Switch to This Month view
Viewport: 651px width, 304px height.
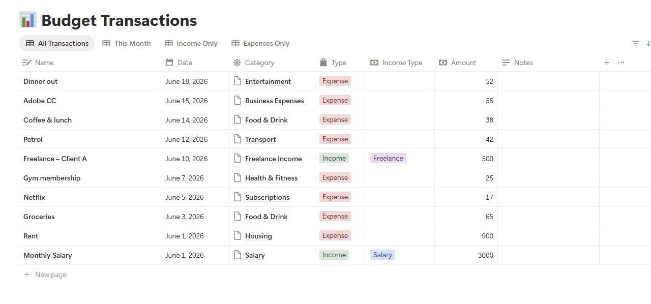pyautogui.click(x=127, y=43)
